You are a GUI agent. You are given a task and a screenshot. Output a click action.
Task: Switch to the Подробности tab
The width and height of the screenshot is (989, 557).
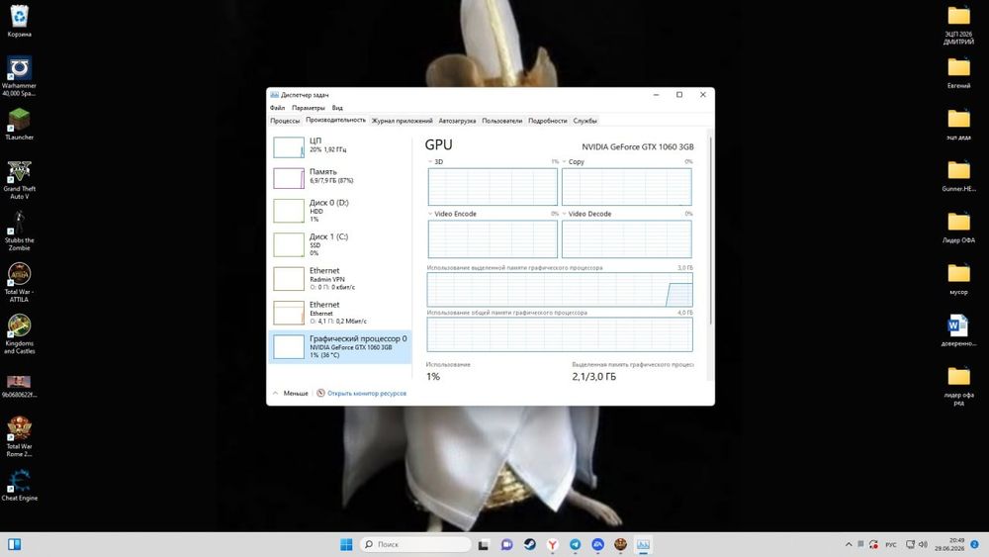coord(548,121)
